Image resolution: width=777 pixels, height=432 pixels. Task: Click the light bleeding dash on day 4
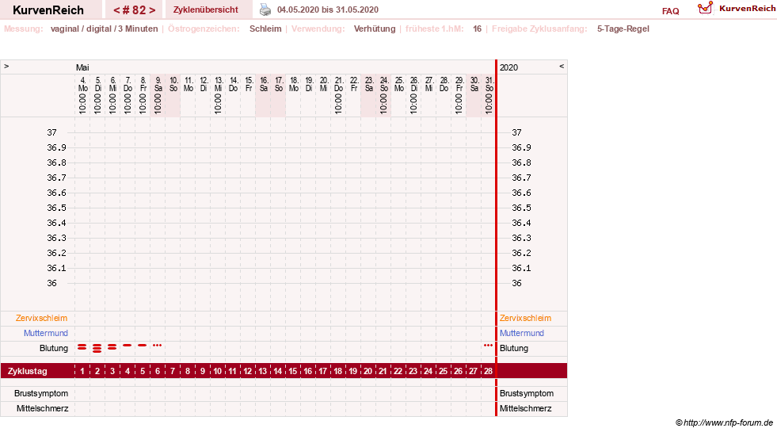coord(128,345)
